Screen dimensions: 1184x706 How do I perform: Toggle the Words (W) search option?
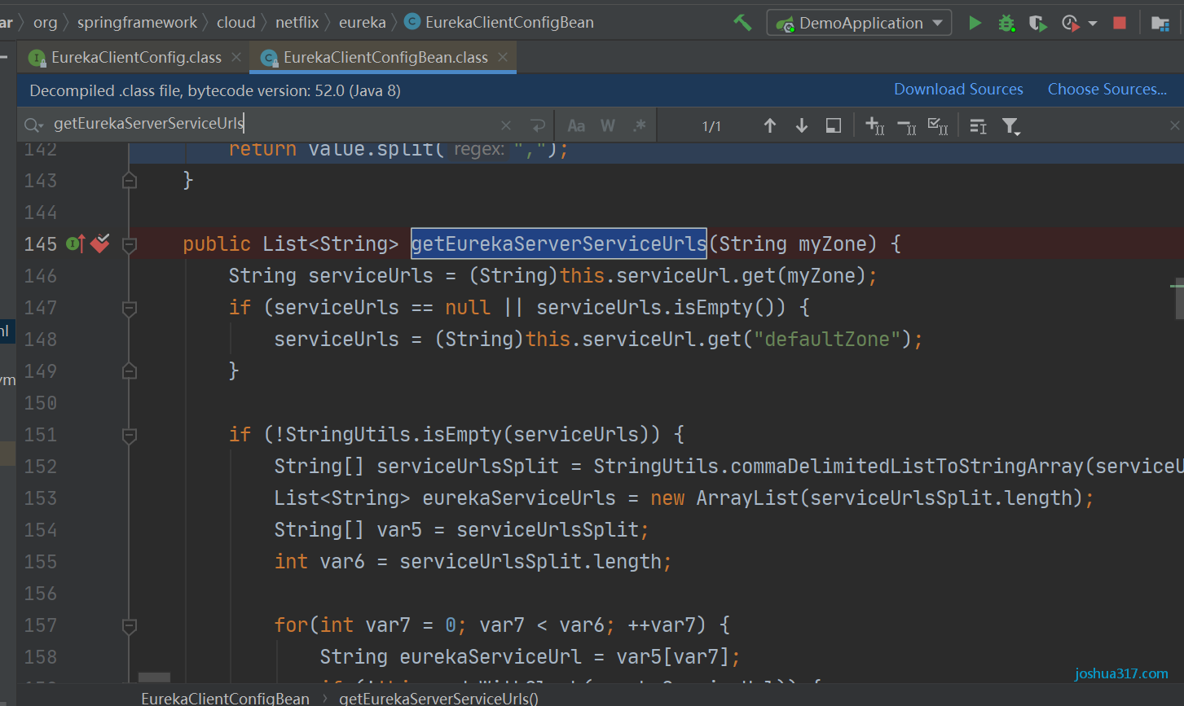pyautogui.click(x=608, y=125)
